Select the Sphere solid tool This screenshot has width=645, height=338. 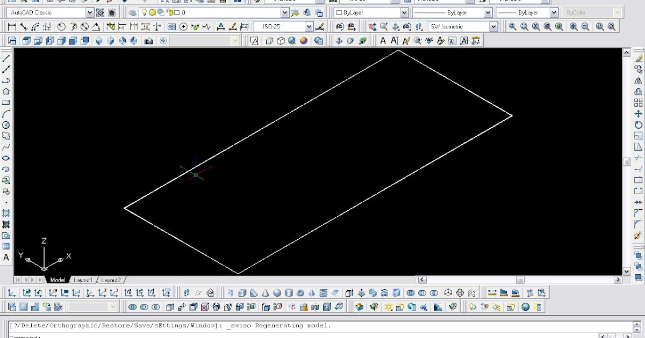pyautogui.click(x=276, y=292)
